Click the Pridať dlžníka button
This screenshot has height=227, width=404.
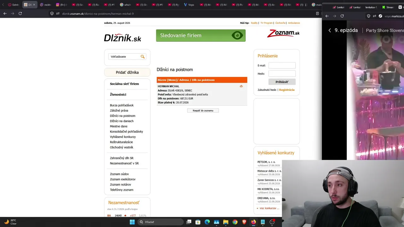127,72
